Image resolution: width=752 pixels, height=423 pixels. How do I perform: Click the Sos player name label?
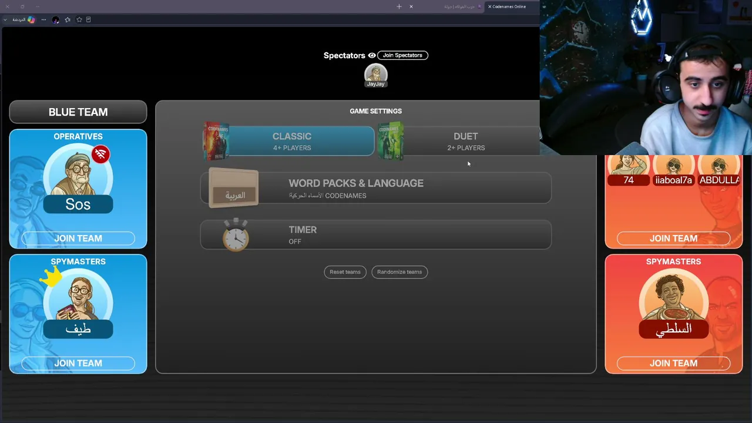pos(78,204)
